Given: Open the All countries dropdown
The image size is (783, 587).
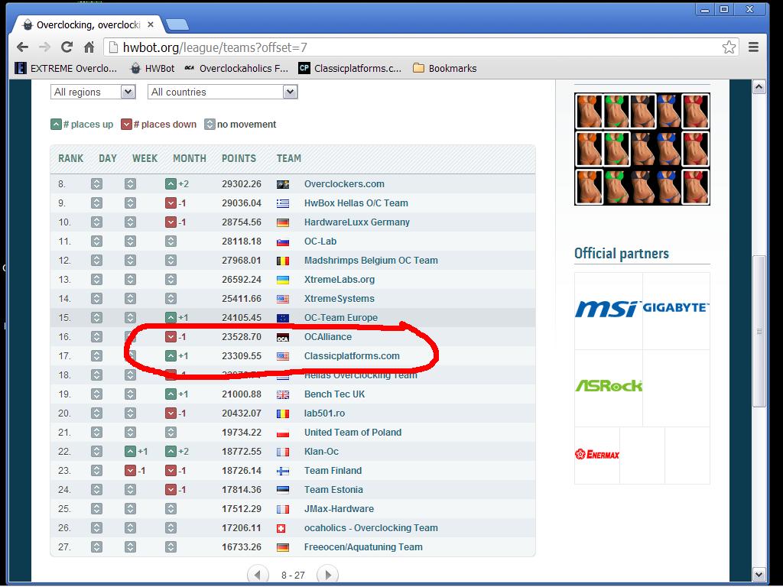Looking at the screenshot, I should coord(223,92).
